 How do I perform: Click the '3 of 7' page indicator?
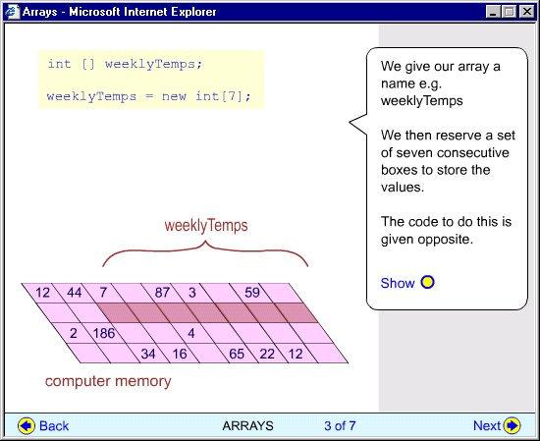pyautogui.click(x=340, y=426)
